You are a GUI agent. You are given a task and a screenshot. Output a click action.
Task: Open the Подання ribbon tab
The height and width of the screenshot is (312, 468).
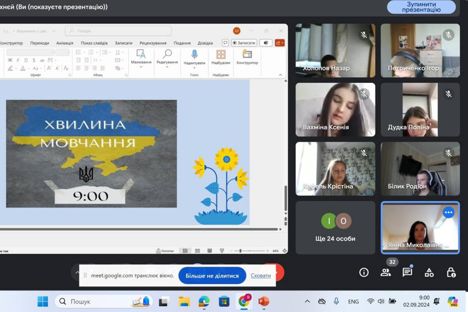[182, 43]
